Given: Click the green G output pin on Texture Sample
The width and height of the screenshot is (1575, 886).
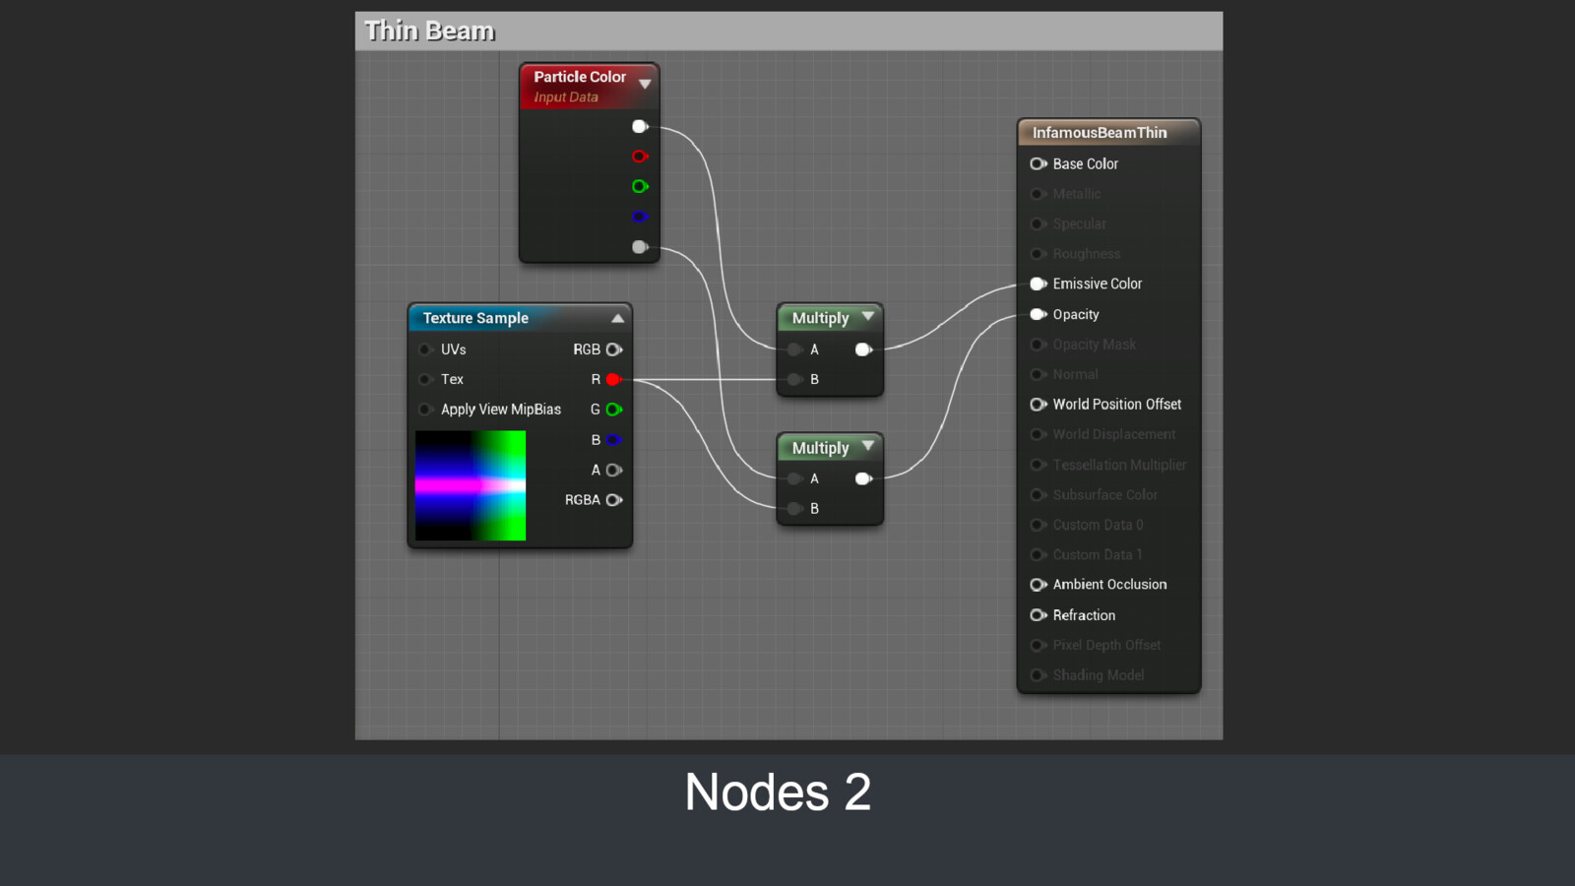Looking at the screenshot, I should pyautogui.click(x=614, y=410).
